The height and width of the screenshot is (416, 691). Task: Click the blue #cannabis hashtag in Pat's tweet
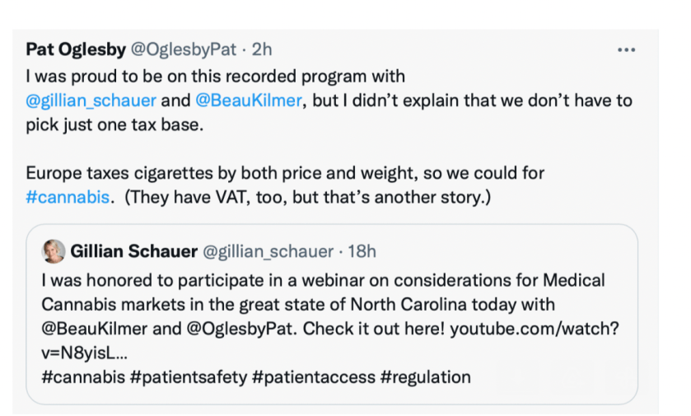coord(67,198)
